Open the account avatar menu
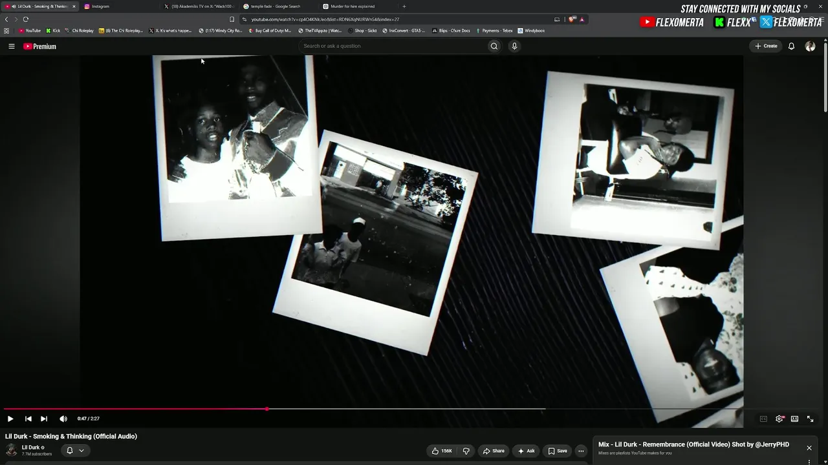The image size is (828, 465). 810,46
